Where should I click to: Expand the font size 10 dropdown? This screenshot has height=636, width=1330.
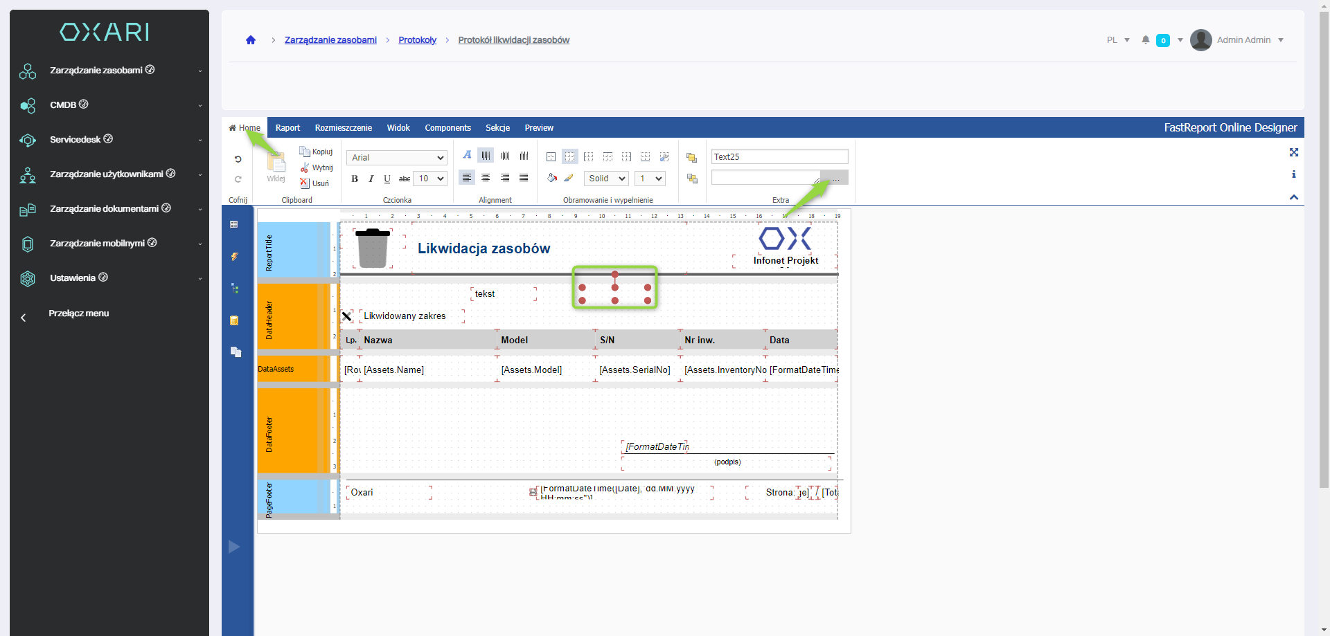(430, 179)
